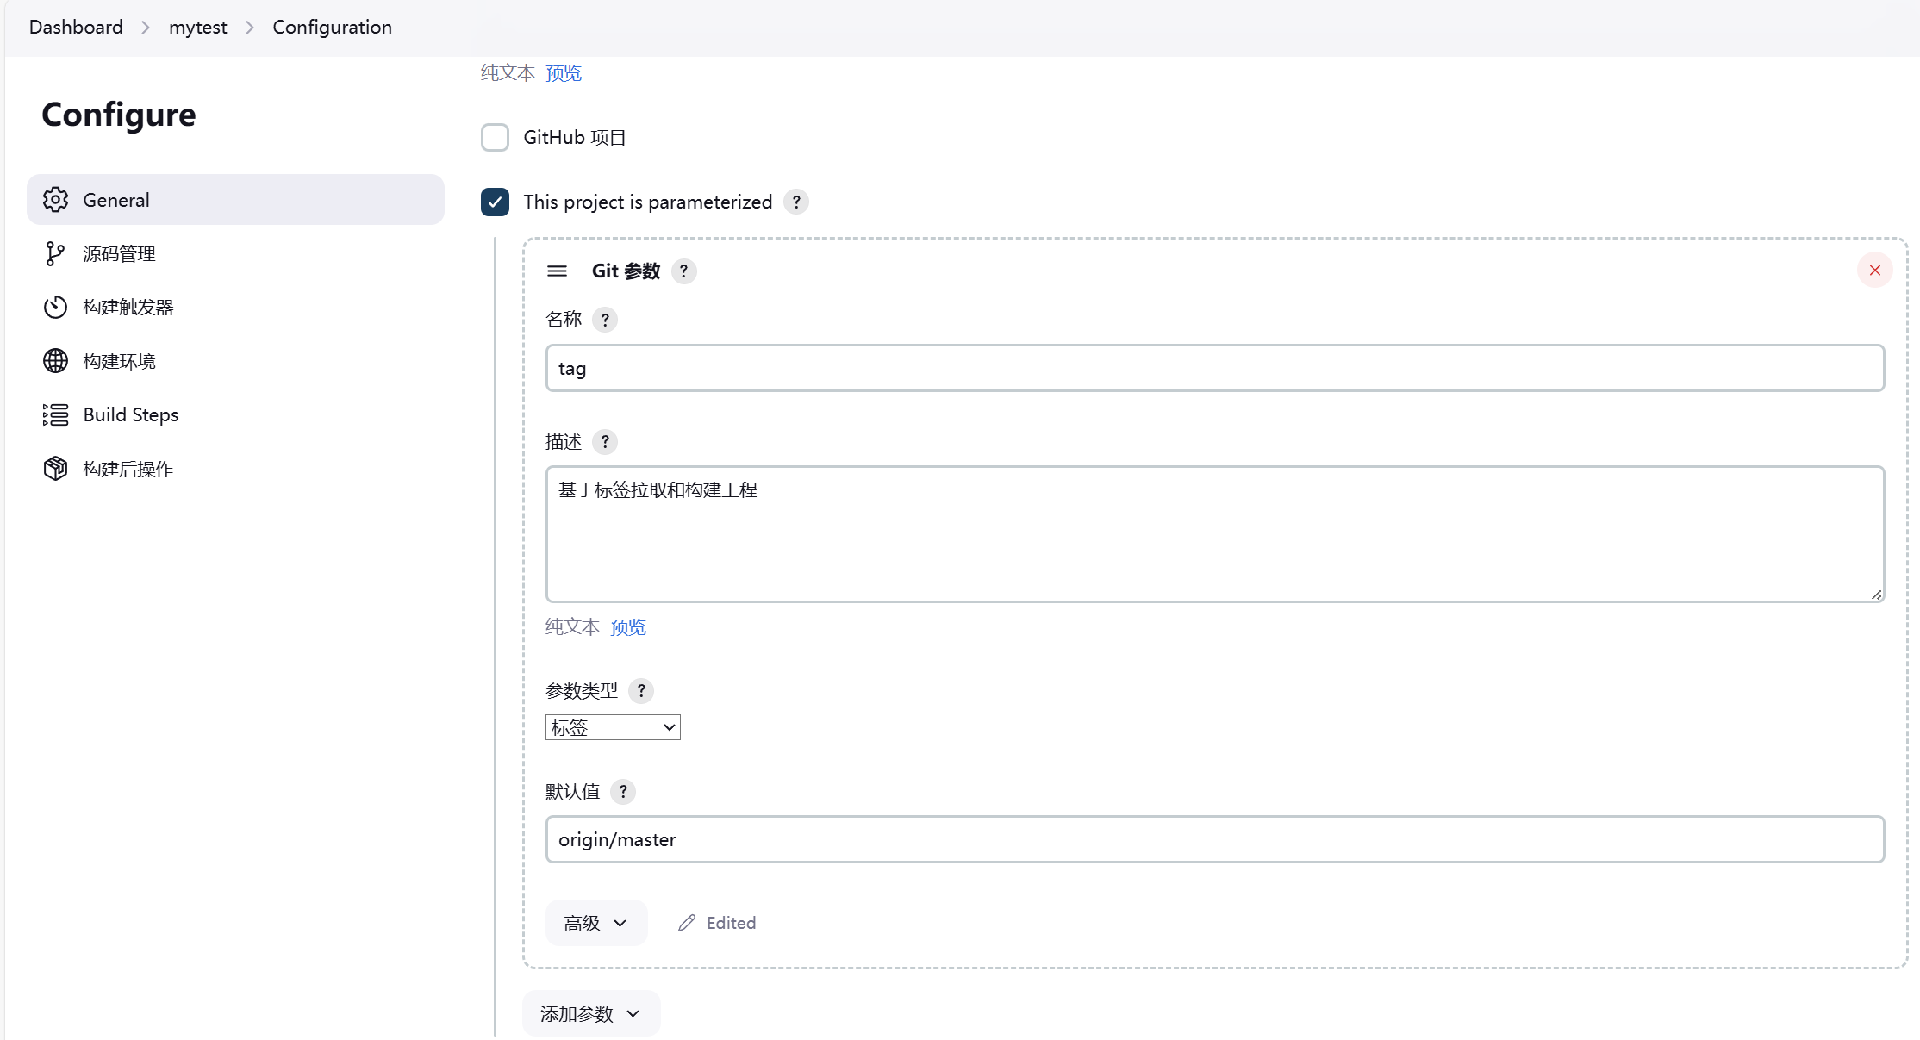The image size is (1920, 1040).
Task: Open the General section in sidebar
Action: tap(235, 200)
